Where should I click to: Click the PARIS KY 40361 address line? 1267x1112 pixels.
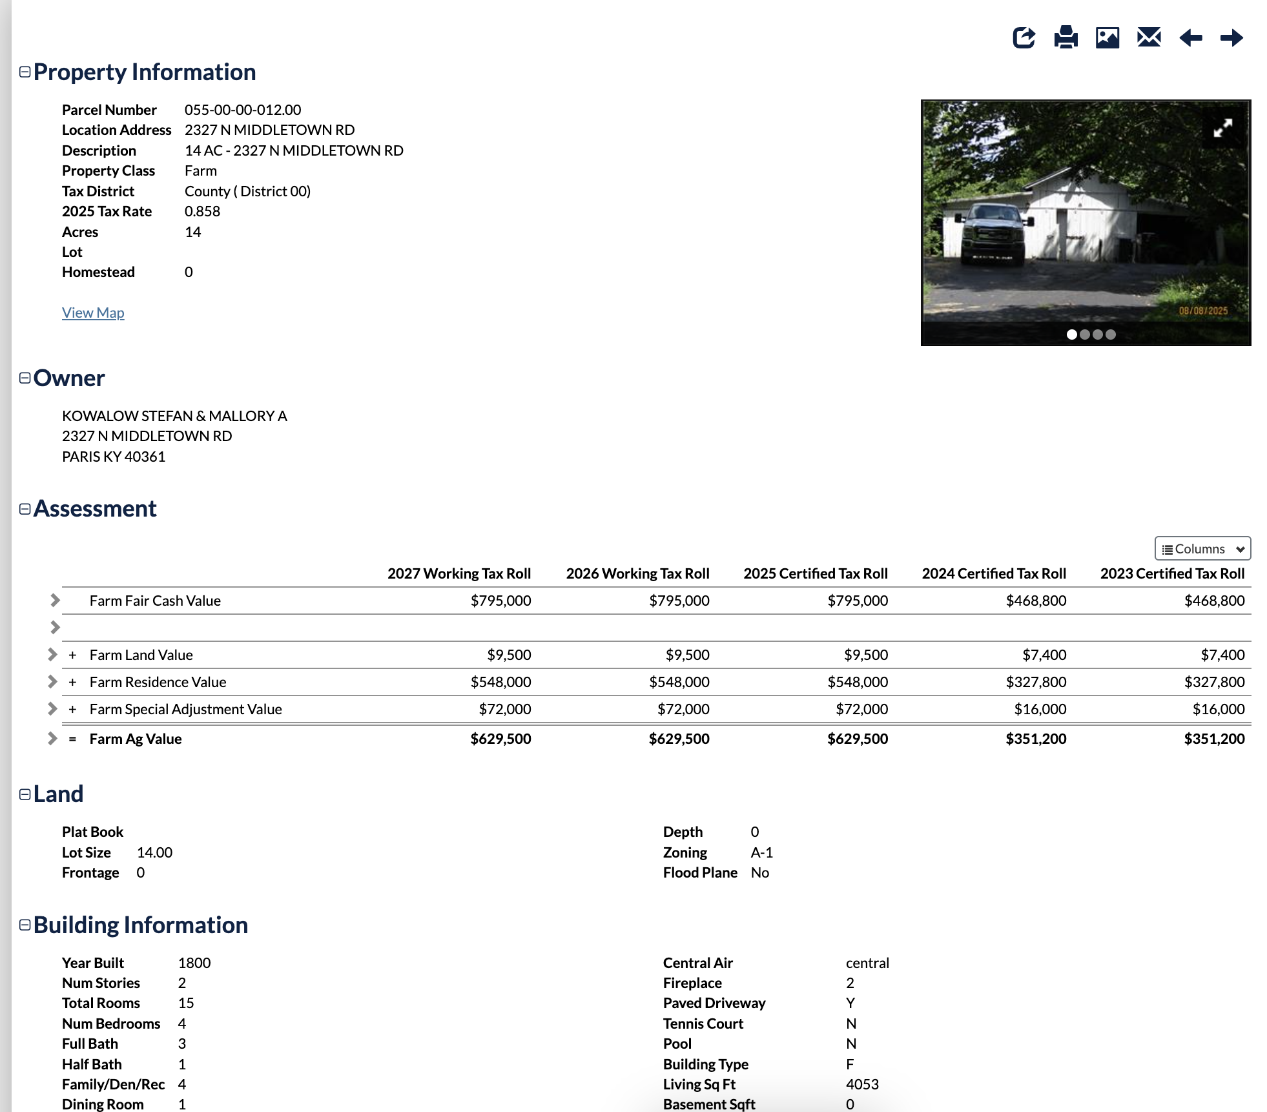[114, 457]
